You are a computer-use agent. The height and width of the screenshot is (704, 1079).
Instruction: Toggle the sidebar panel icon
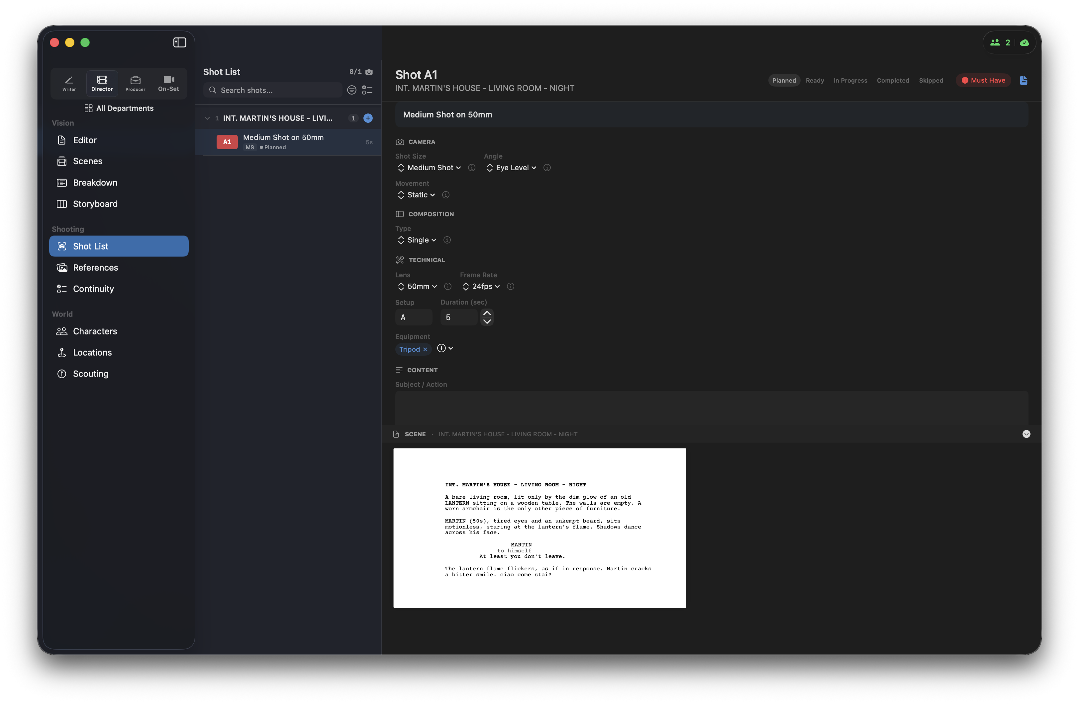179,42
